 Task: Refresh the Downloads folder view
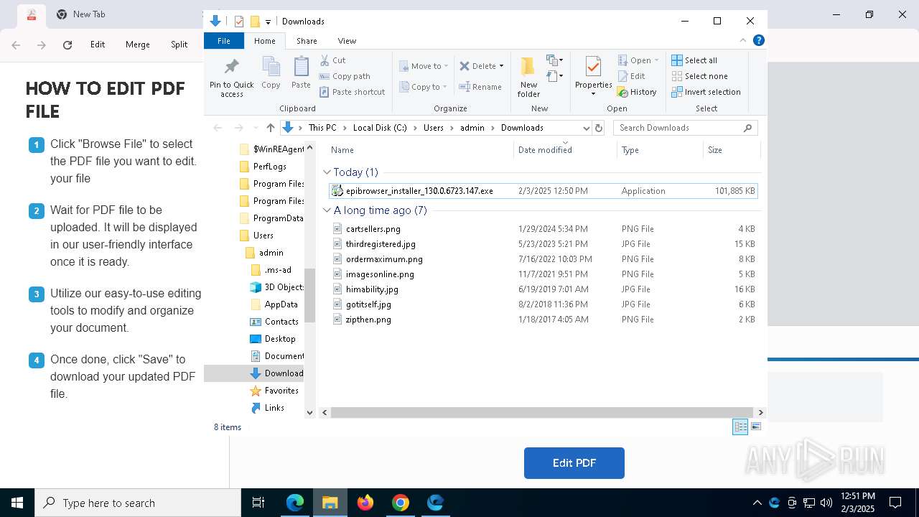coord(599,128)
